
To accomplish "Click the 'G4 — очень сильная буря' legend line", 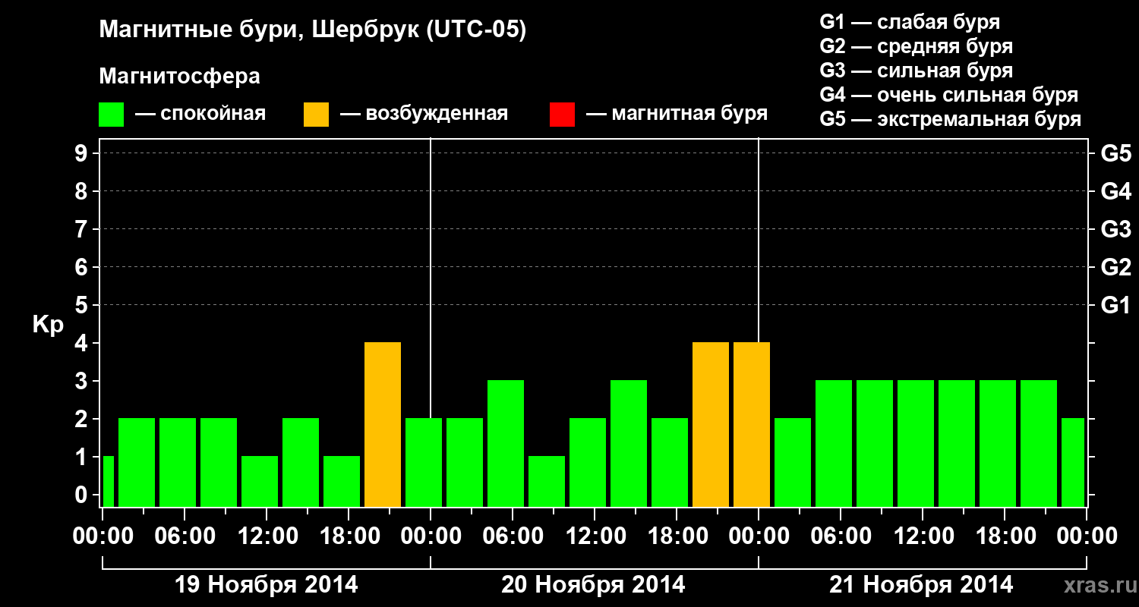I will (949, 95).
